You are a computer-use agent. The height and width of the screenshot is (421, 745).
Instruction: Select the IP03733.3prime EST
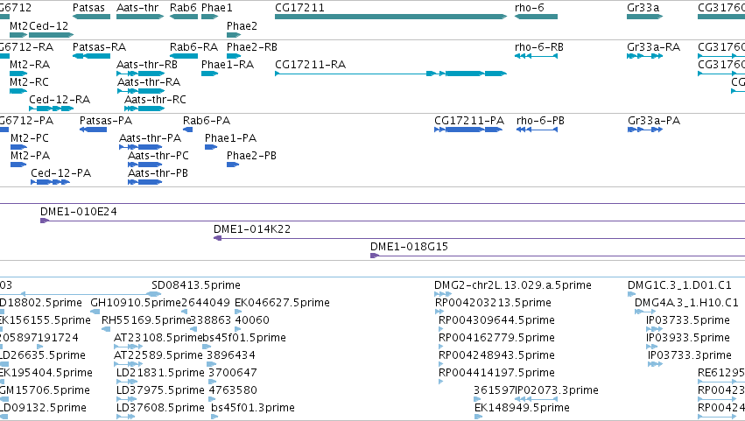tap(655, 365)
